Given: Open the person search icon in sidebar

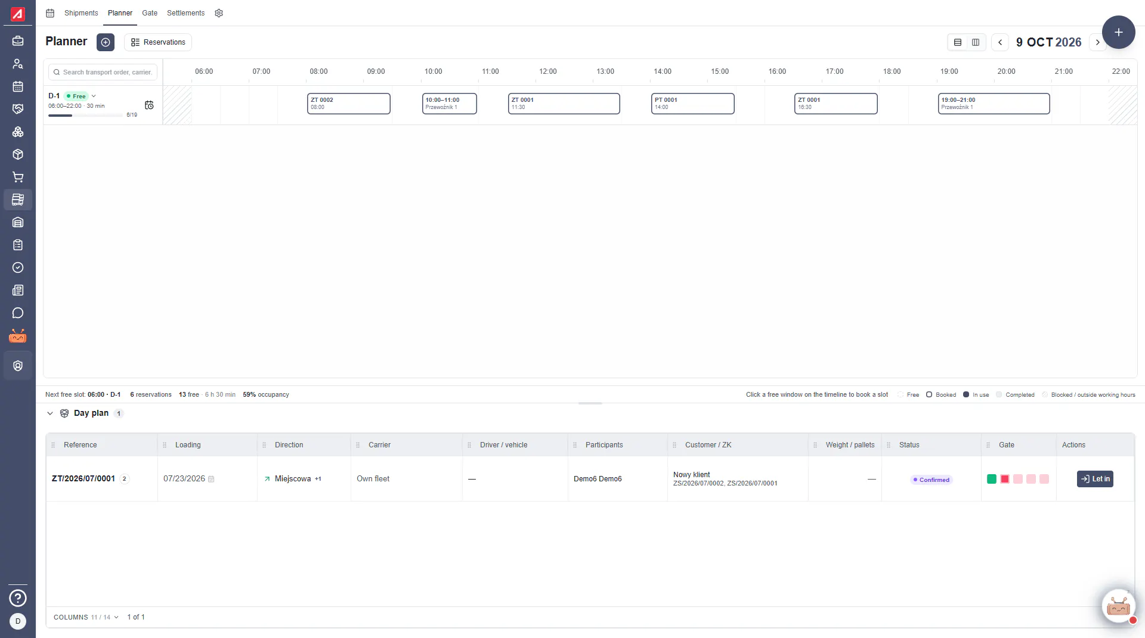Looking at the screenshot, I should [x=18, y=64].
